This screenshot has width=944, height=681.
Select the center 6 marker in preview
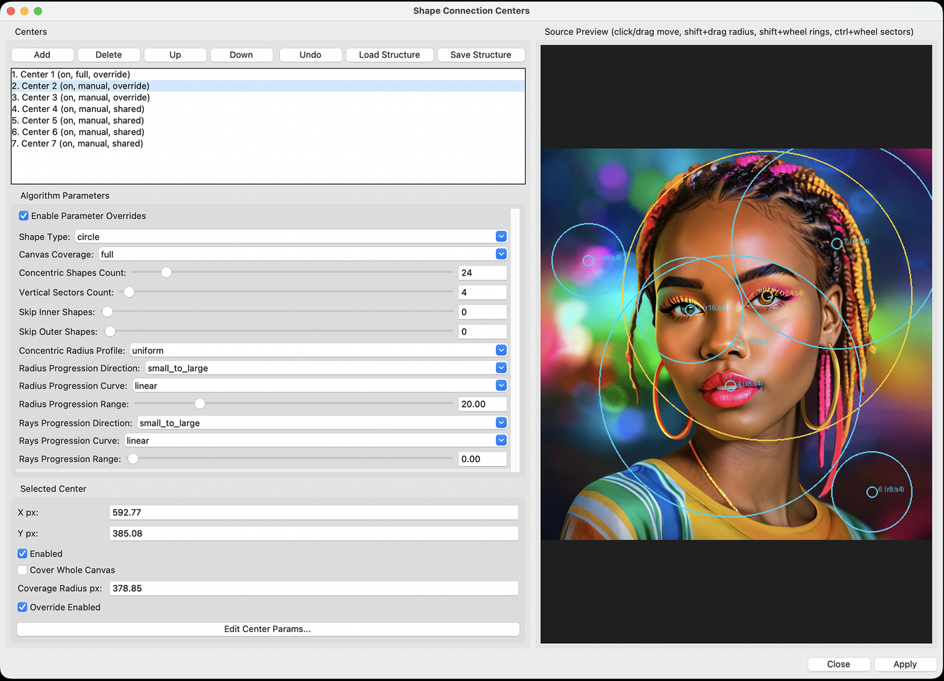pos(872,492)
